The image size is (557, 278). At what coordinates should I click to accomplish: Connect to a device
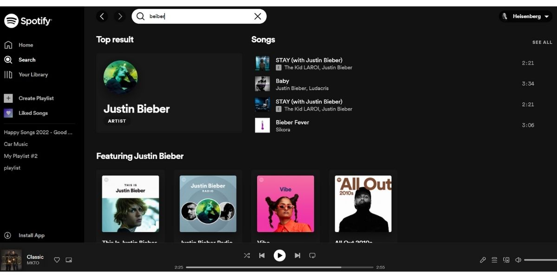click(x=506, y=259)
